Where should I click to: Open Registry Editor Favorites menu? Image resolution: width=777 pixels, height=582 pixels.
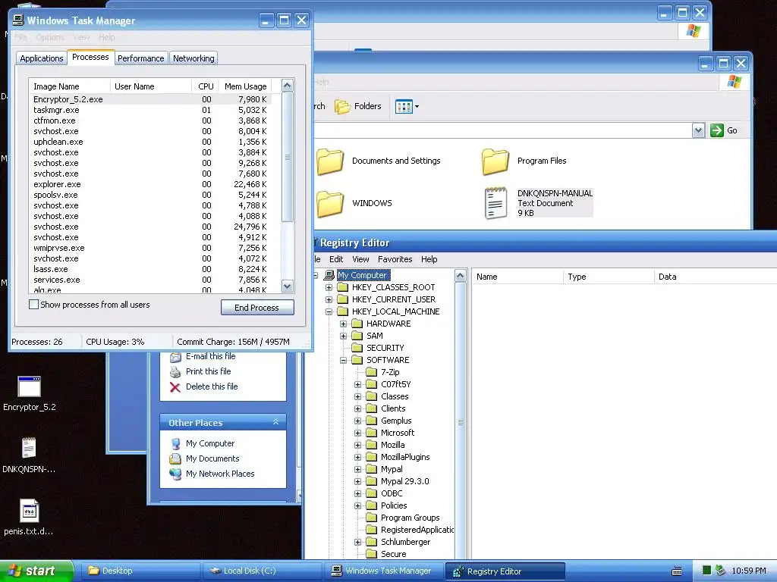coord(395,259)
